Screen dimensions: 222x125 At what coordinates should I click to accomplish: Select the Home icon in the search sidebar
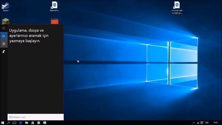click(x=4, y=36)
